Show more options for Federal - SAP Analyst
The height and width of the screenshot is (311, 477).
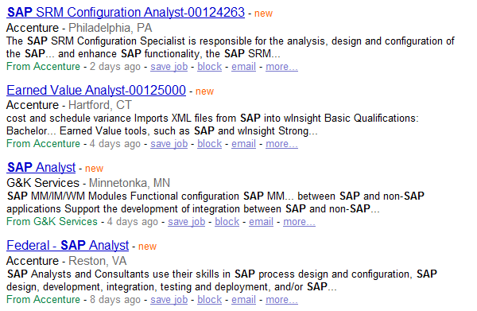tap(281, 300)
